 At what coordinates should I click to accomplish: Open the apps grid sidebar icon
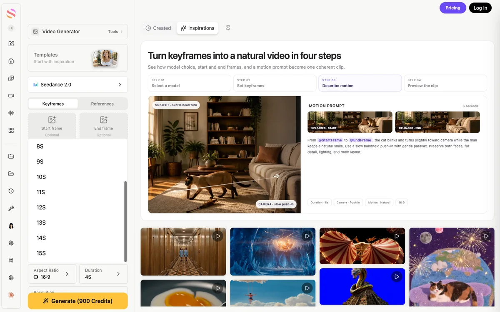pos(11,130)
